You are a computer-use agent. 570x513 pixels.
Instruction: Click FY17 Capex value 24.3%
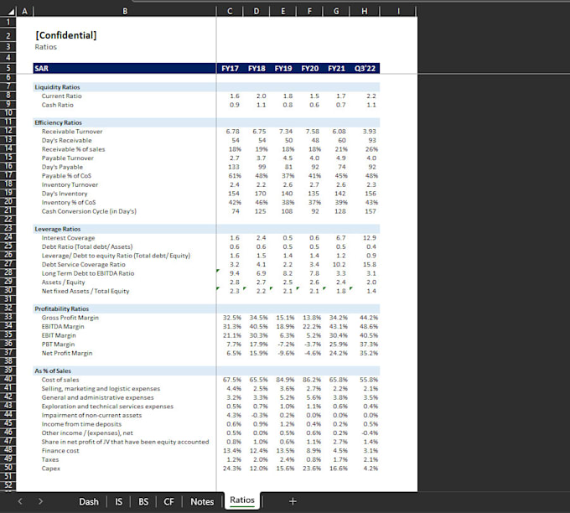coord(232,469)
